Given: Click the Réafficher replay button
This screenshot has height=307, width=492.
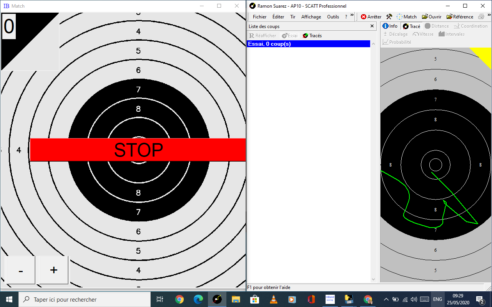Looking at the screenshot, I should 263,35.
